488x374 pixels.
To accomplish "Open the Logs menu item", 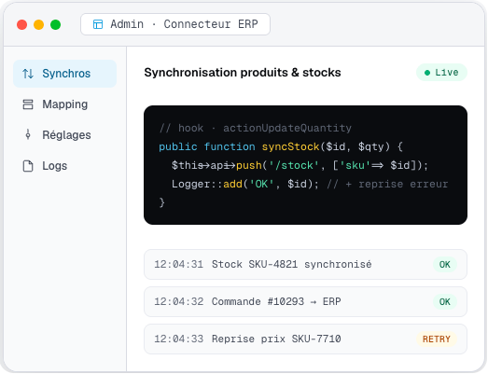I will [x=64, y=166].
